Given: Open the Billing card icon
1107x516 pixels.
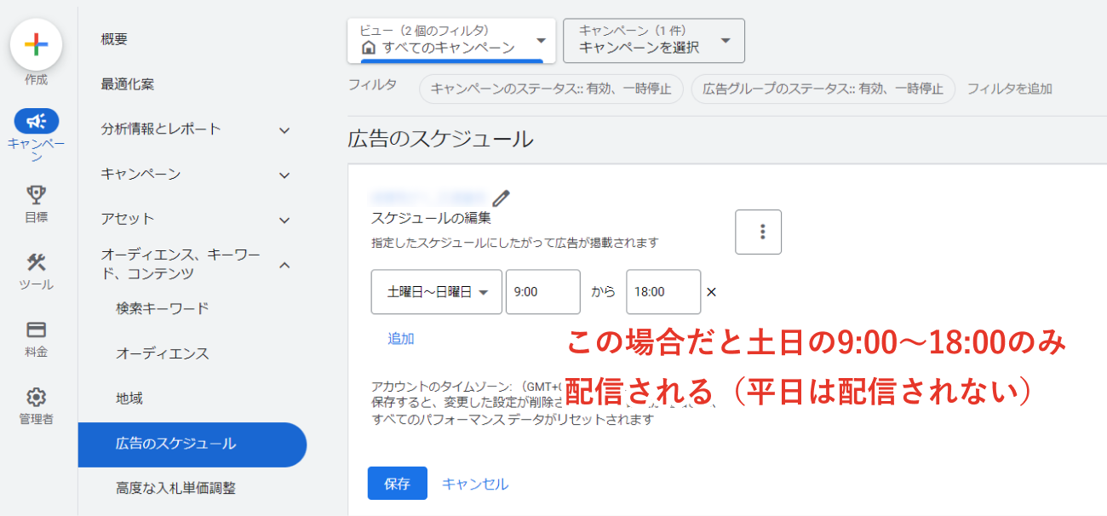Looking at the screenshot, I should [36, 330].
